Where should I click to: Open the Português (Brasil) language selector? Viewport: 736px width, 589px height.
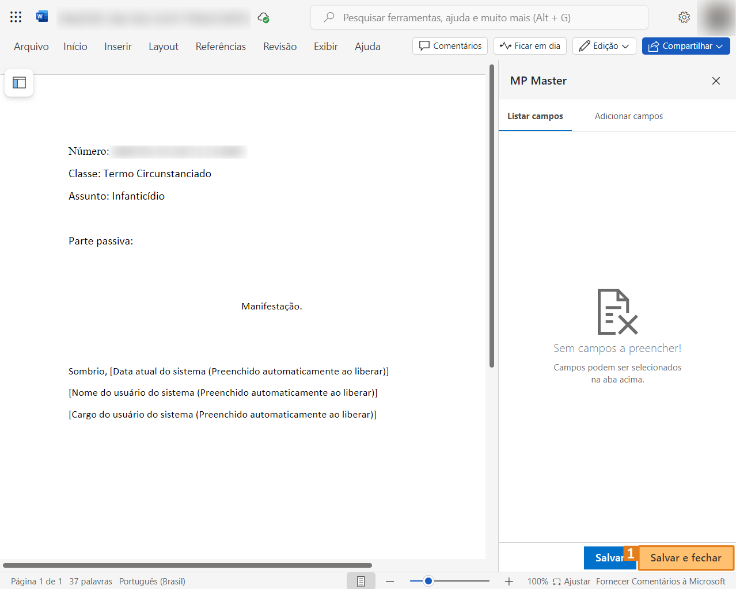pos(152,582)
